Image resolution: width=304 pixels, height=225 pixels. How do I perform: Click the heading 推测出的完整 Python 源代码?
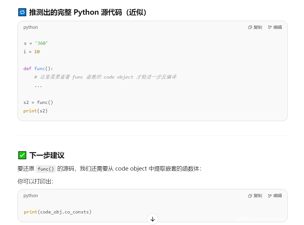point(88,13)
